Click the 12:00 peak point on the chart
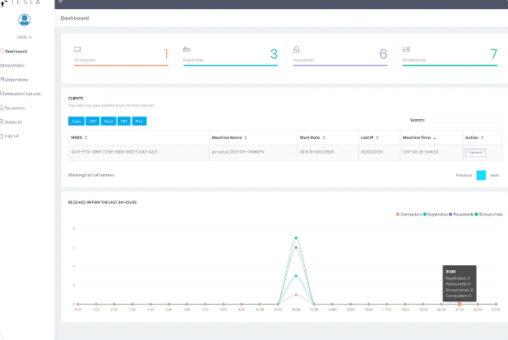 pos(296,237)
